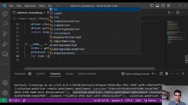Close the selenium_example.py tab
Viewport: 188px width, 105px height.
click(48, 12)
